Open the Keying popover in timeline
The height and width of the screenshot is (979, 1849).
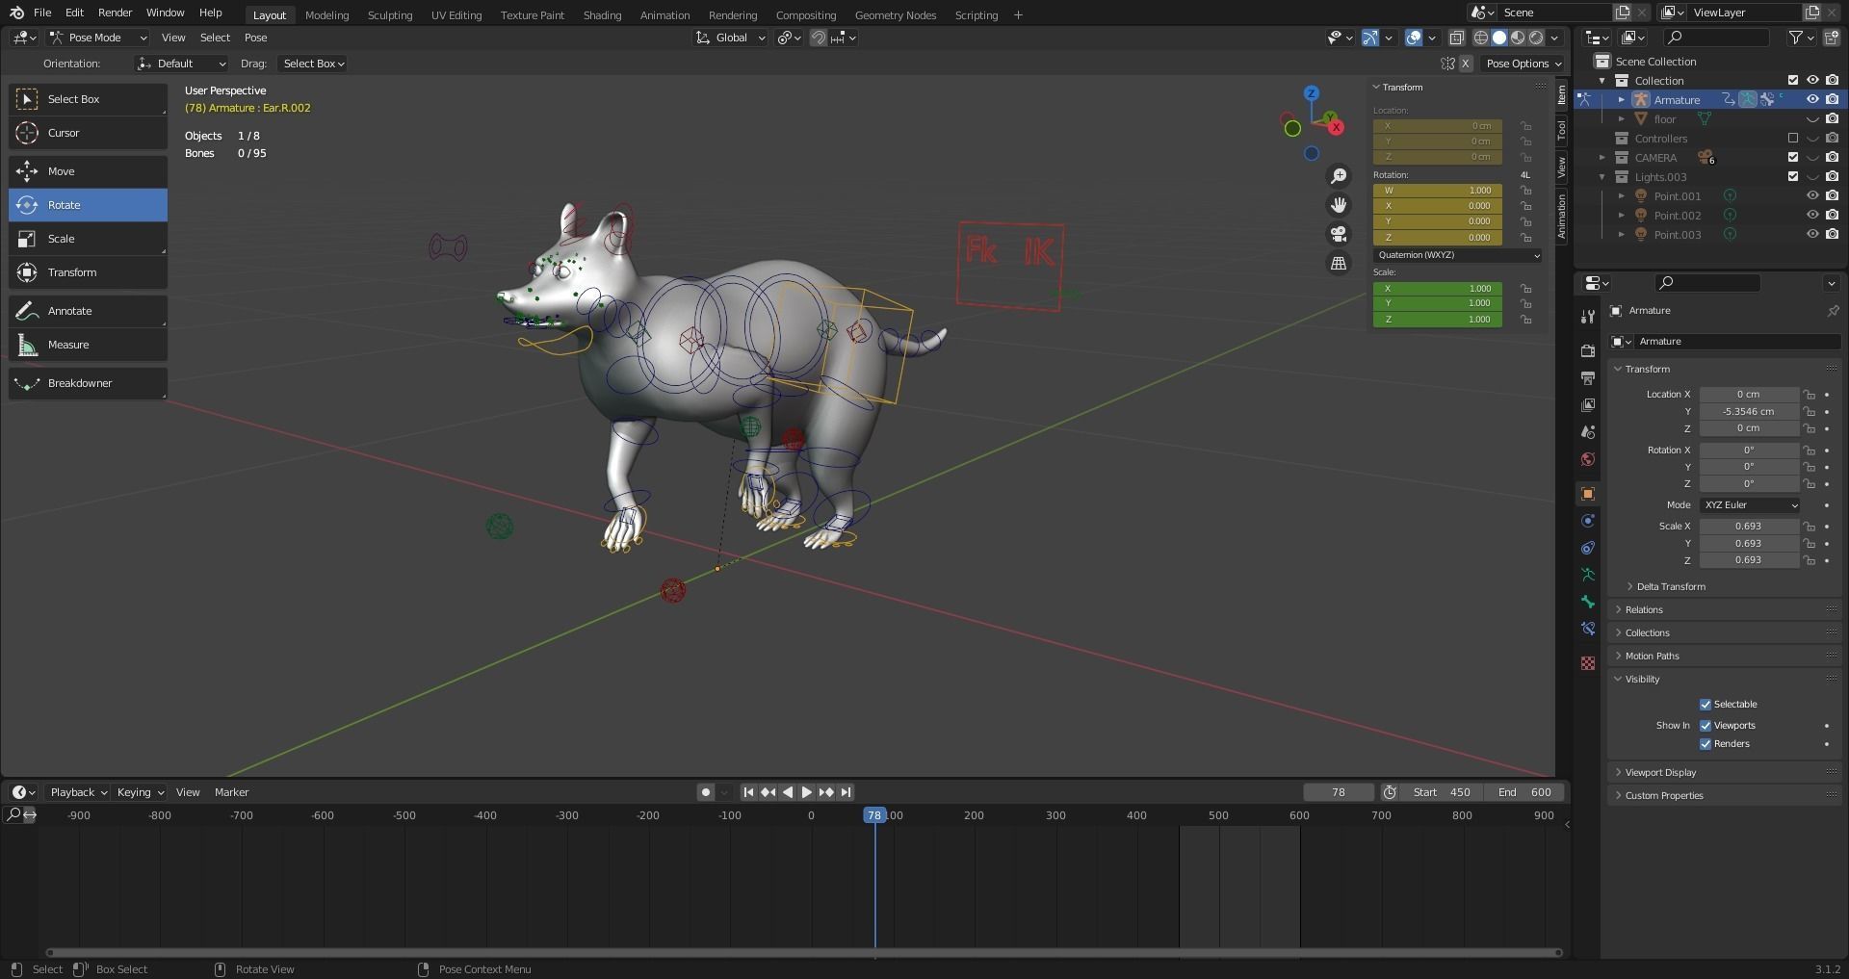click(140, 792)
